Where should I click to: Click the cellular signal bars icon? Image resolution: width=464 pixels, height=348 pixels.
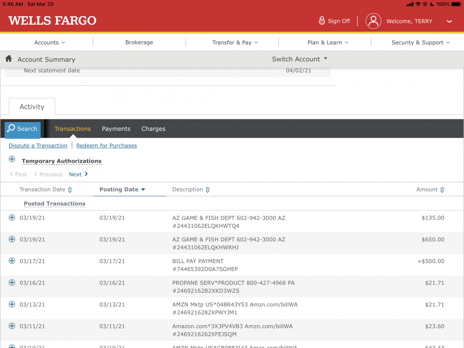(410, 4)
